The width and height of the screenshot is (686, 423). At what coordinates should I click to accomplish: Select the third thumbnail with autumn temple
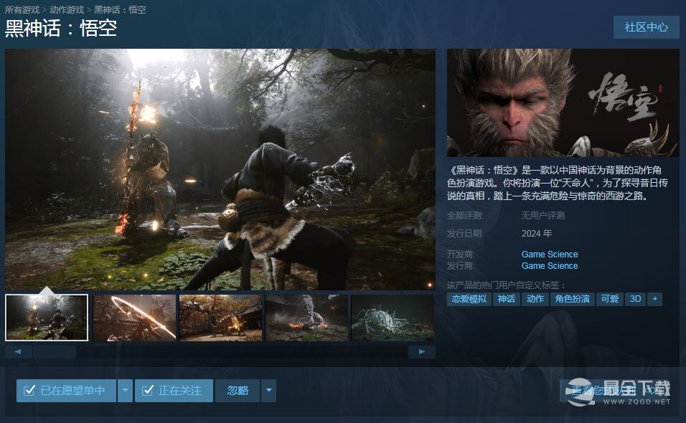coord(220,318)
